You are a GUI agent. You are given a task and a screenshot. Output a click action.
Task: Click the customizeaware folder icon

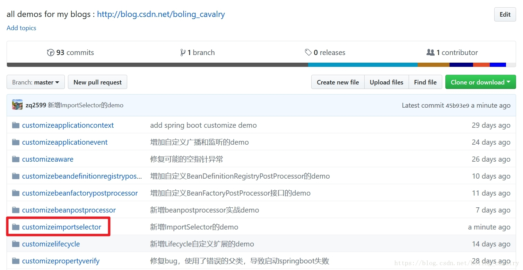[16, 159]
